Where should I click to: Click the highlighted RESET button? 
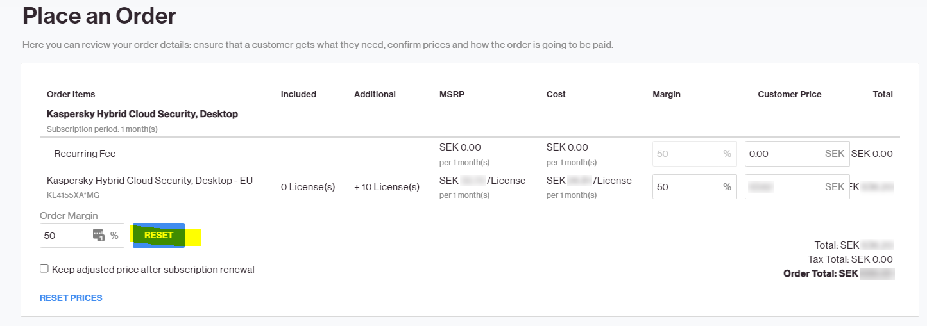pos(158,235)
